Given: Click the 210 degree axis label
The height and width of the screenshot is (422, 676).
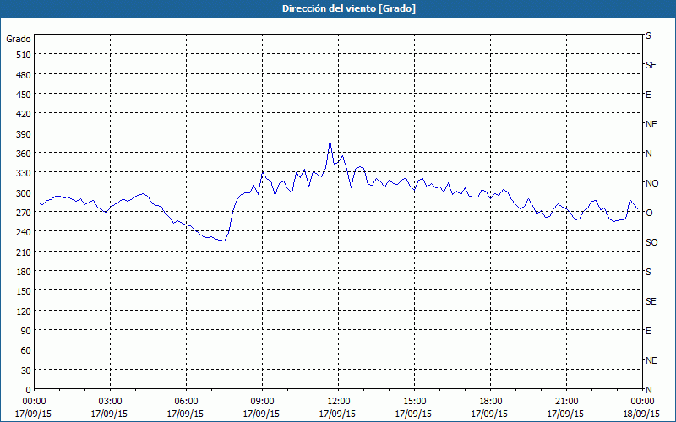Looking at the screenshot, I should coord(25,252).
